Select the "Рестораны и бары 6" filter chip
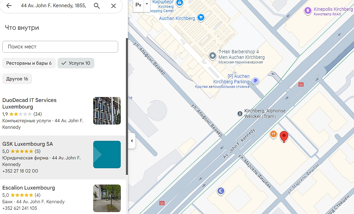The height and width of the screenshot is (214, 354). [29, 63]
